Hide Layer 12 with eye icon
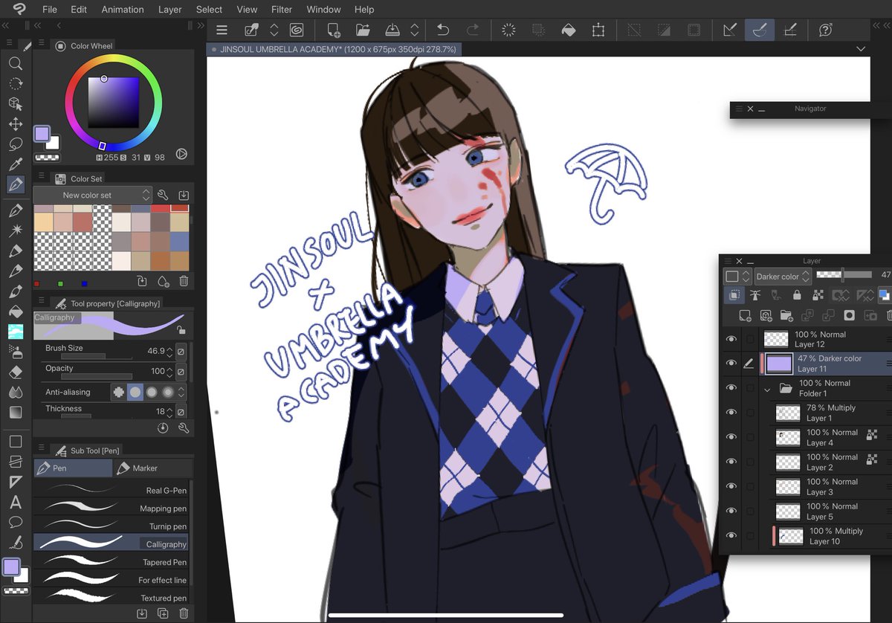 [731, 339]
